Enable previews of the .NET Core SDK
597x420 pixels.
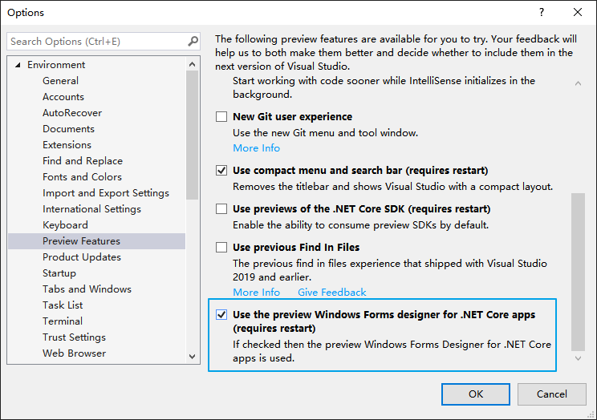pyautogui.click(x=221, y=209)
